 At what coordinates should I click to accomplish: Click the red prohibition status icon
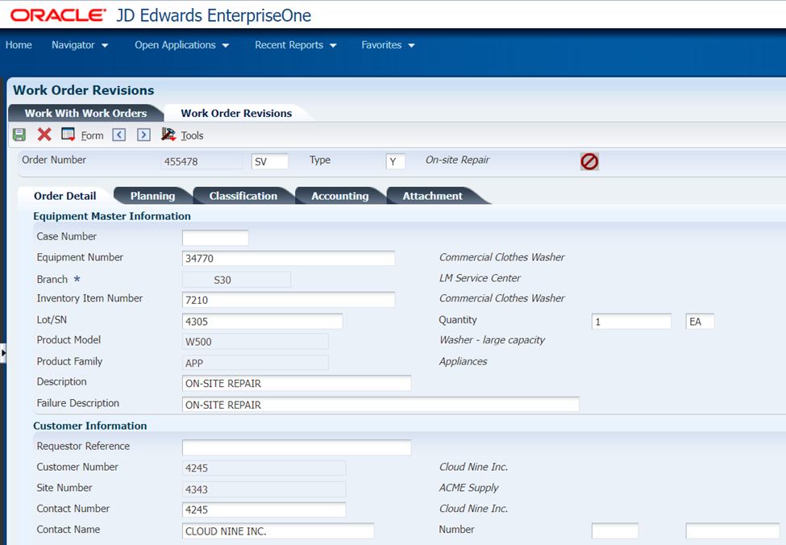(x=589, y=161)
